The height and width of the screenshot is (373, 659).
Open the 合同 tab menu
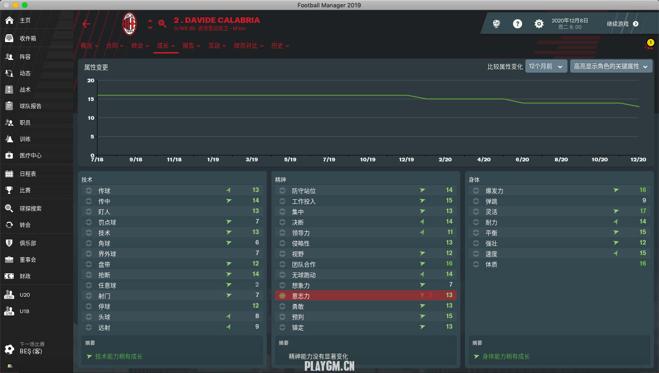click(x=114, y=46)
